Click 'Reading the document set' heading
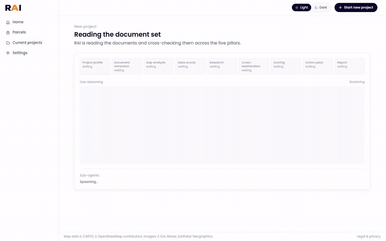This screenshot has width=386, height=241. click(x=117, y=35)
